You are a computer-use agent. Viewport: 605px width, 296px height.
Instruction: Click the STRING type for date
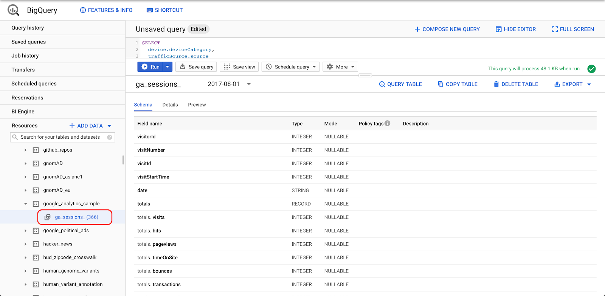click(300, 191)
